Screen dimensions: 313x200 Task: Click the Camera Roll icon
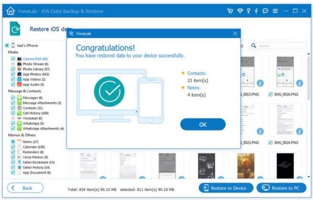[x=19, y=59]
